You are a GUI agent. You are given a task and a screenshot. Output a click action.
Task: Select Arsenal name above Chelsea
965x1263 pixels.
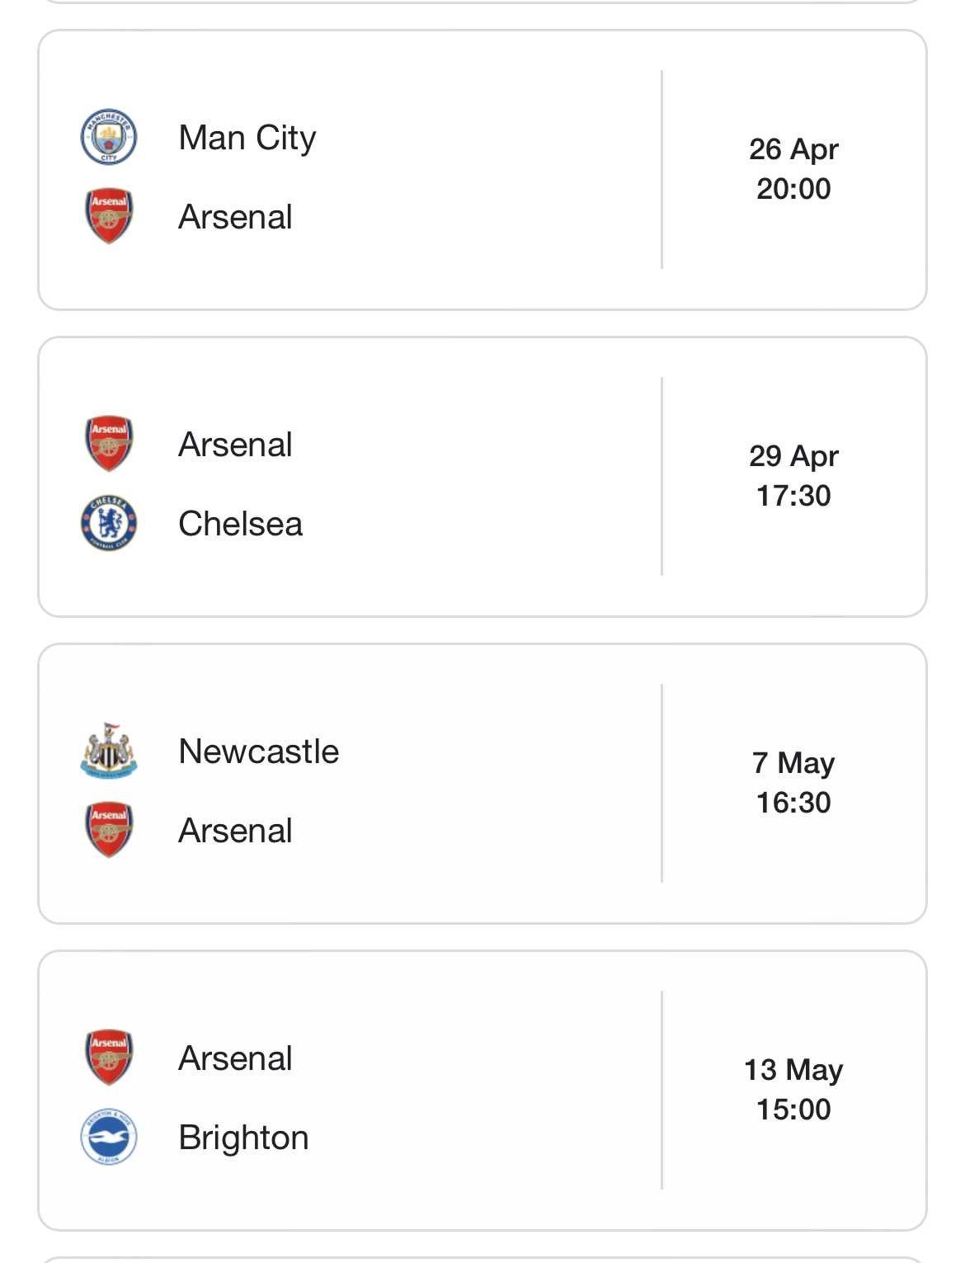tap(236, 445)
